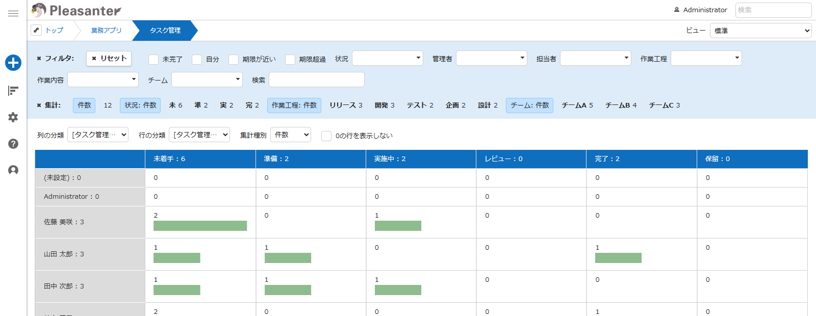Open the 状況 filter dropdown
This screenshot has width=816, height=316.
[388, 58]
